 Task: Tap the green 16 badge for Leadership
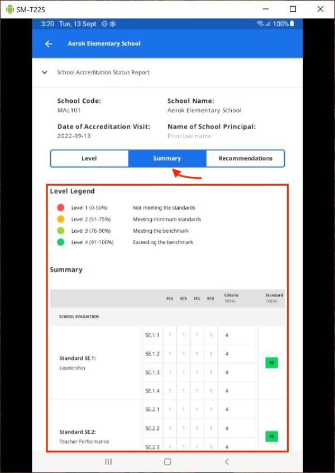point(271,363)
